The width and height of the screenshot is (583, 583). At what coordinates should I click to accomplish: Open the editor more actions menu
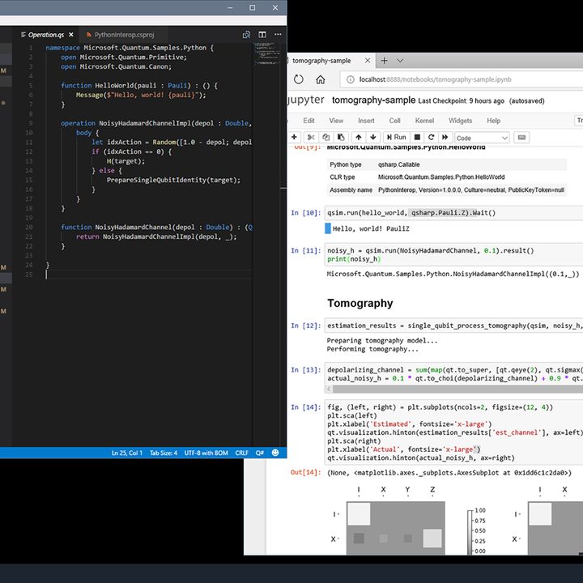pyautogui.click(x=278, y=34)
